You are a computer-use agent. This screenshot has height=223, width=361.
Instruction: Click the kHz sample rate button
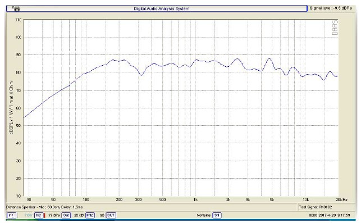click(90, 215)
